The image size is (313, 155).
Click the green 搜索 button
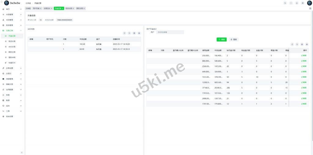pyautogui.click(x=222, y=39)
